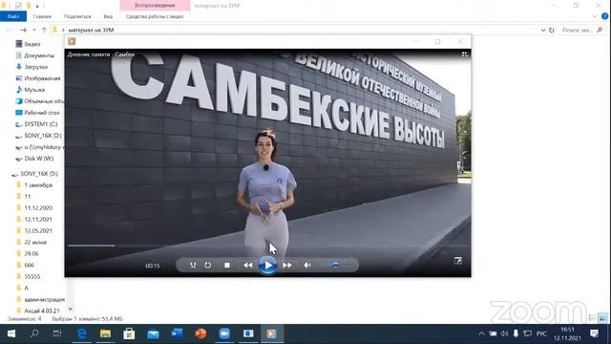Open SYSTEM1 (C:) drive
Image resolution: width=611 pixels, height=344 pixels.
(x=36, y=124)
